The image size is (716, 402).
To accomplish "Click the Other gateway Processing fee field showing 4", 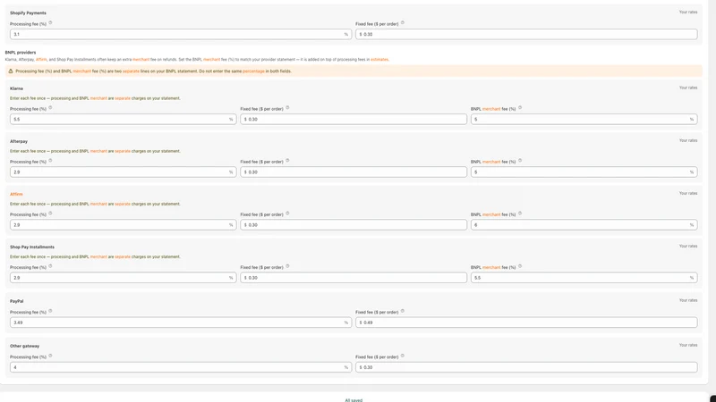I will pos(181,367).
